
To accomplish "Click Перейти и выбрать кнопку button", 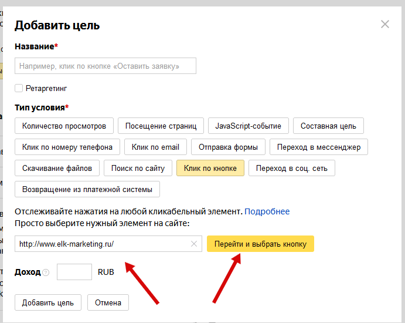I will coord(260,244).
